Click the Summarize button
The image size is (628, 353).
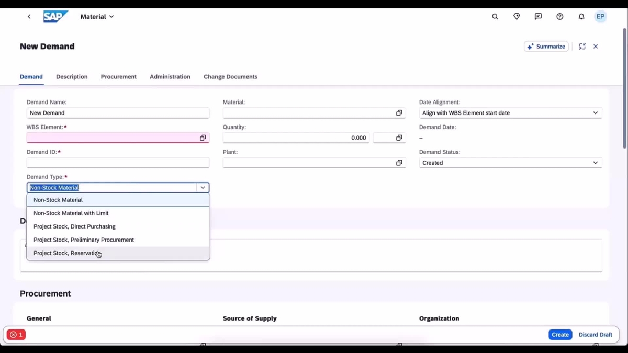pos(546,46)
